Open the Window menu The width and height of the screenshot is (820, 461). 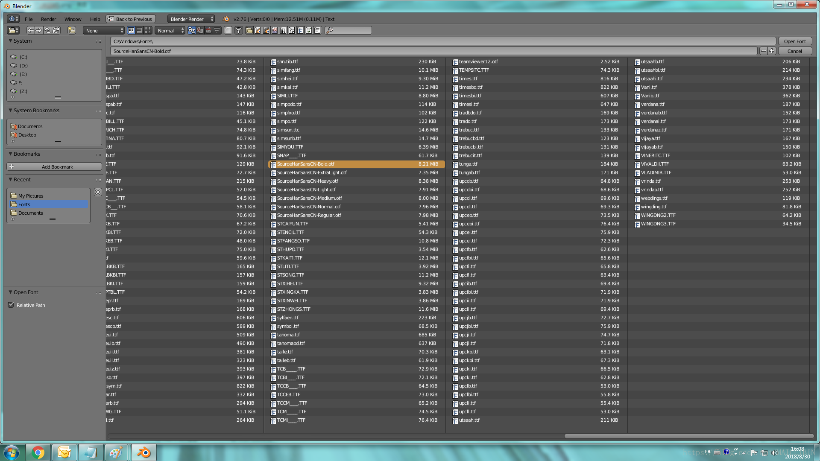point(73,19)
